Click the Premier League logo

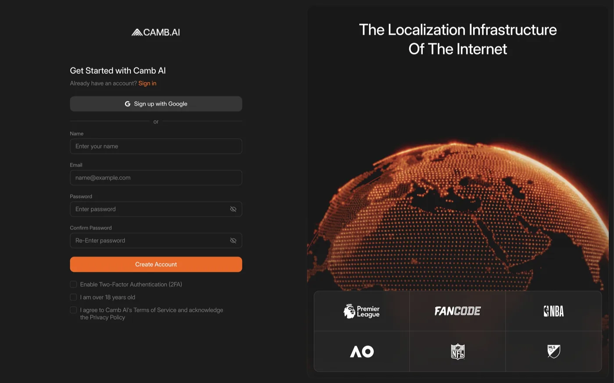point(361,311)
